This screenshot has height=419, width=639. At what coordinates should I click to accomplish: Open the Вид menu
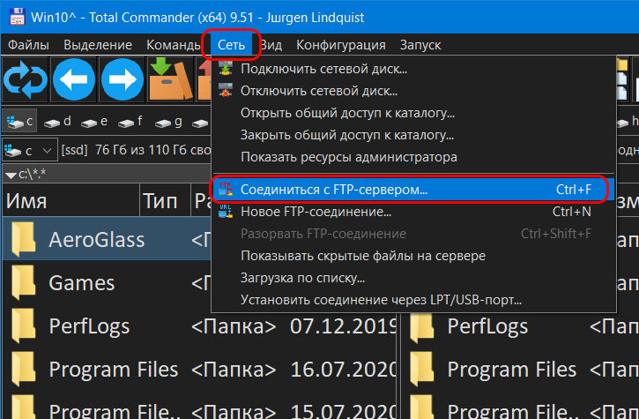tap(271, 45)
